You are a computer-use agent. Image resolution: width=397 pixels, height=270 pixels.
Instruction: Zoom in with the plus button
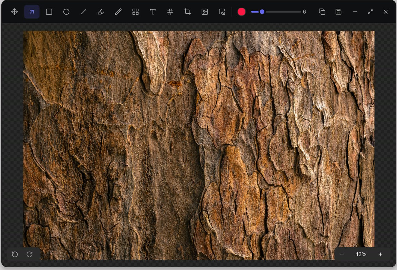pyautogui.click(x=380, y=254)
